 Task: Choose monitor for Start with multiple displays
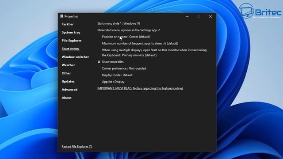point(154,53)
